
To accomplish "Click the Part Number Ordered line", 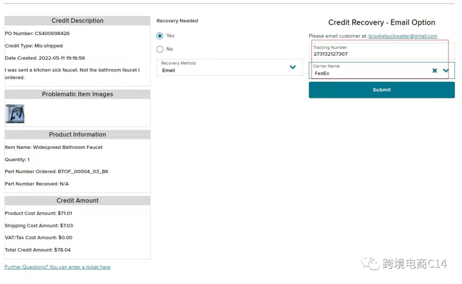I will 56,172.
